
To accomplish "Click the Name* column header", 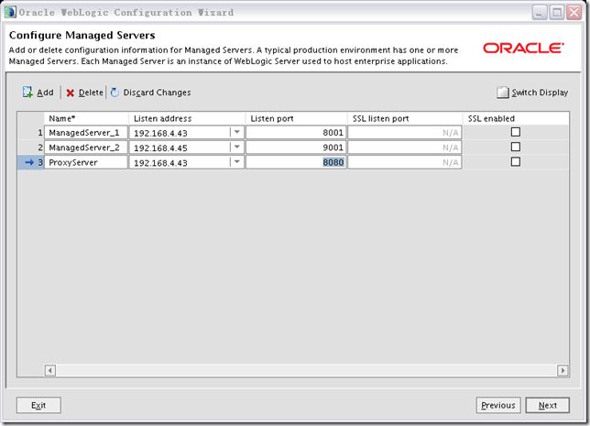I will click(86, 118).
